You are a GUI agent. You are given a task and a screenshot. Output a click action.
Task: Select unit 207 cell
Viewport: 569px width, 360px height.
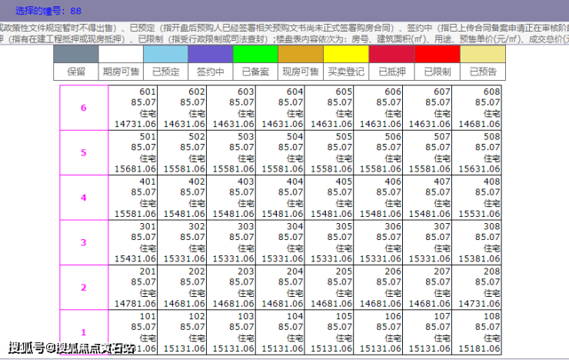(x=432, y=288)
